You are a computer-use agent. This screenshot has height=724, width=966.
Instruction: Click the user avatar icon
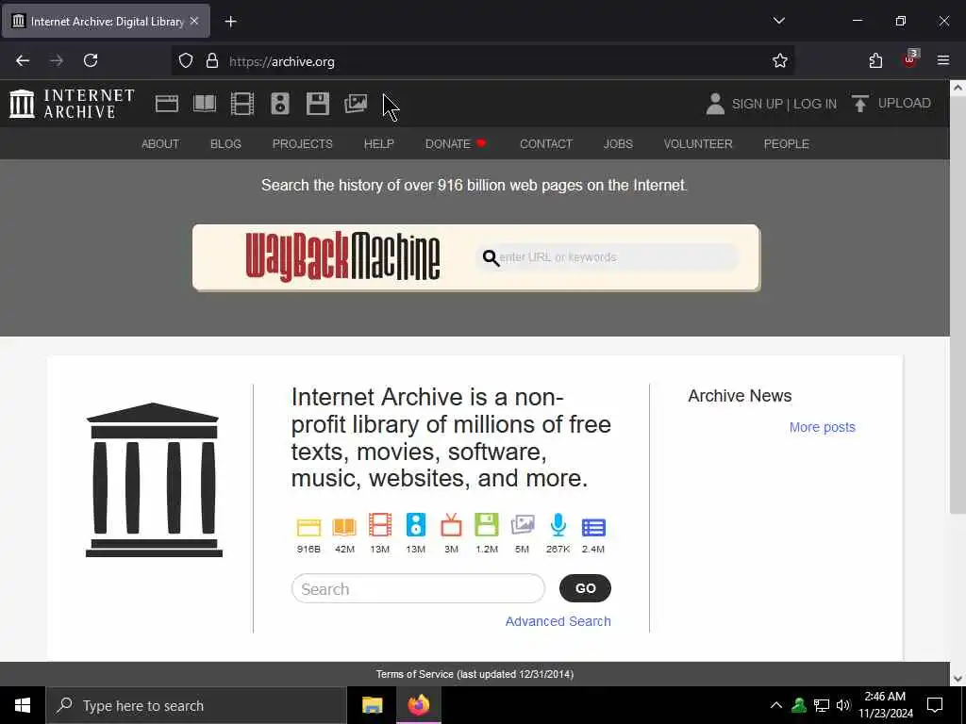(715, 104)
